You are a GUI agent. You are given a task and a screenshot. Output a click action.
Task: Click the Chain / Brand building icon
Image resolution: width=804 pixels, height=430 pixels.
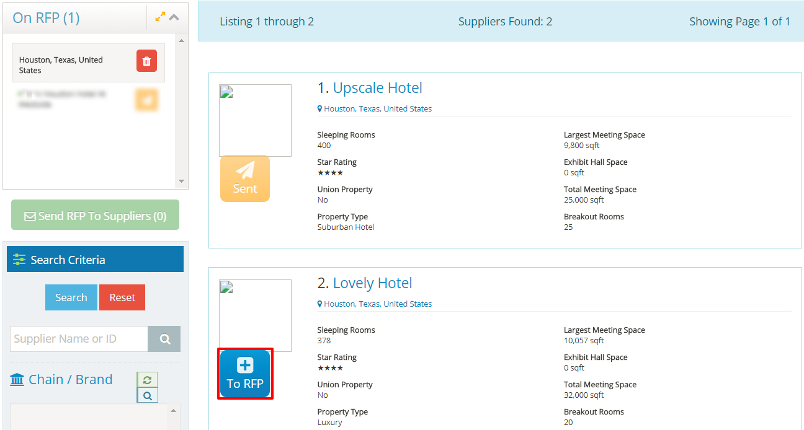17,379
